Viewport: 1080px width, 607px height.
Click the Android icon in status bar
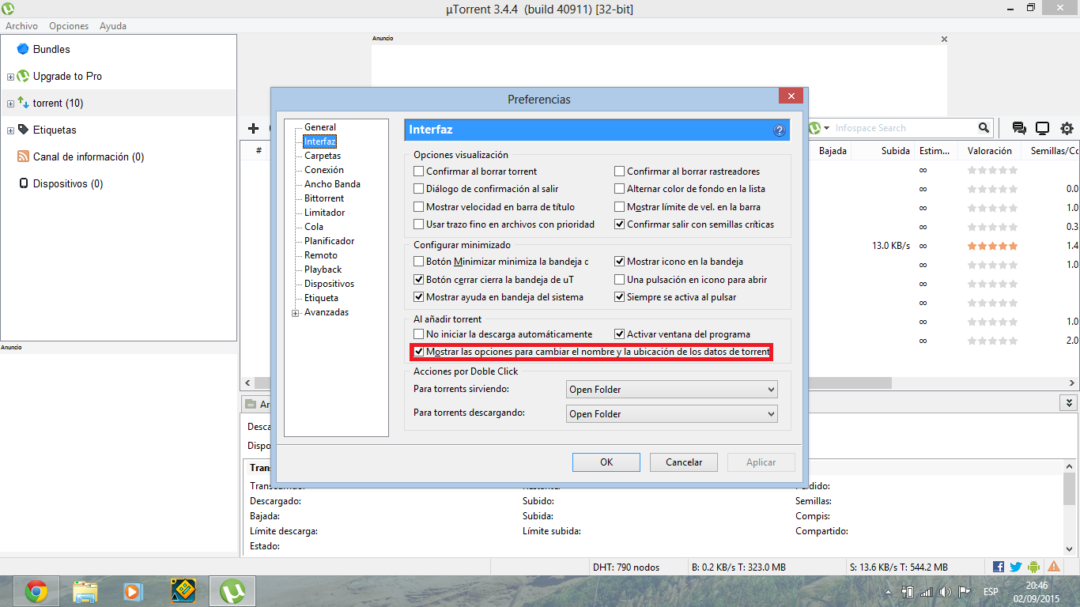click(1034, 567)
